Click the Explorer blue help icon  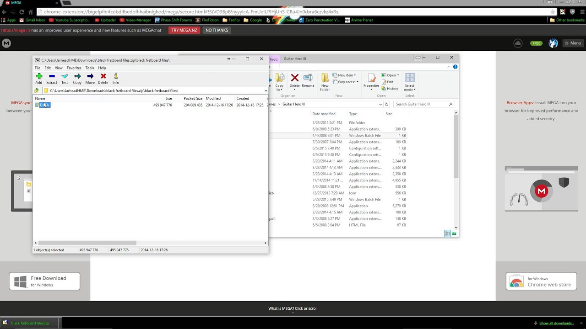click(x=455, y=67)
